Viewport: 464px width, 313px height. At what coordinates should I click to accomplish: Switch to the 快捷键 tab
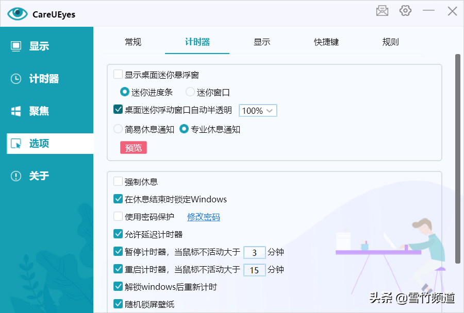point(326,42)
